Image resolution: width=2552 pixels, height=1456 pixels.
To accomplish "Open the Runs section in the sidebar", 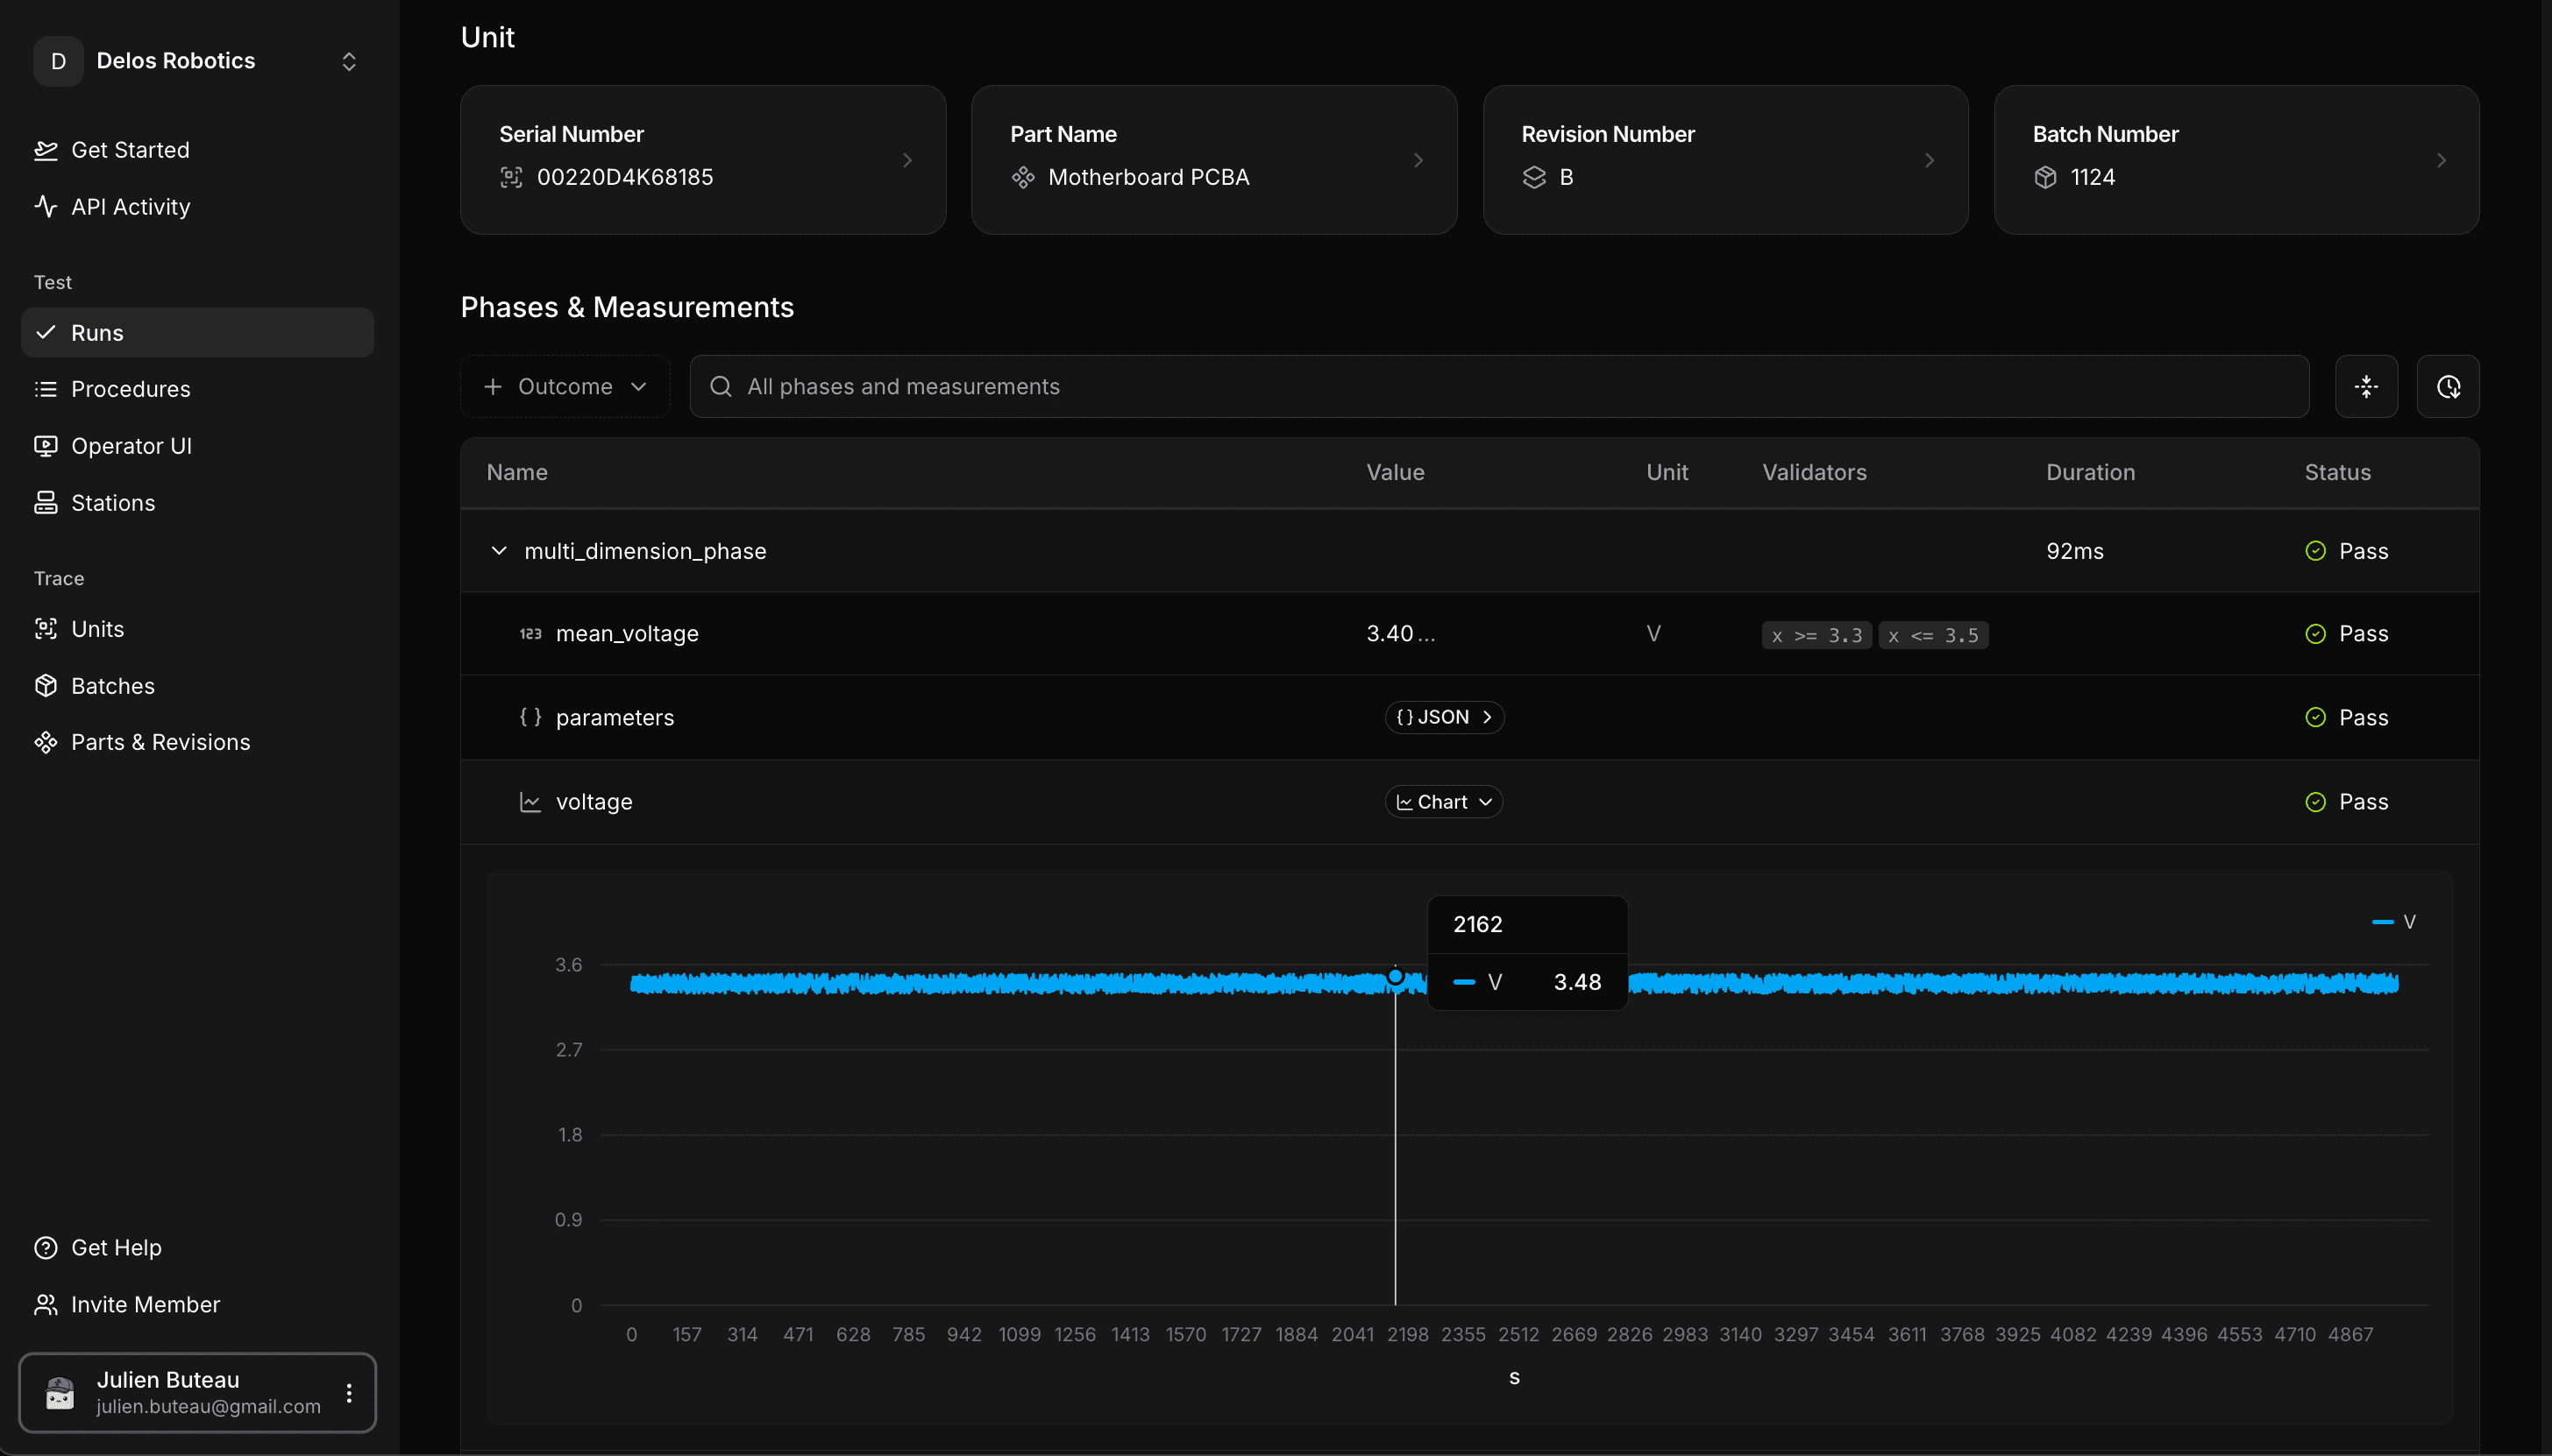I will tap(97, 332).
